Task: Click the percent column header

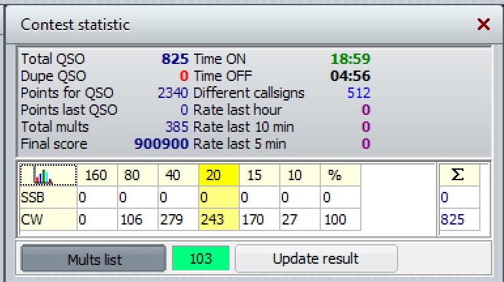Action: (x=339, y=176)
